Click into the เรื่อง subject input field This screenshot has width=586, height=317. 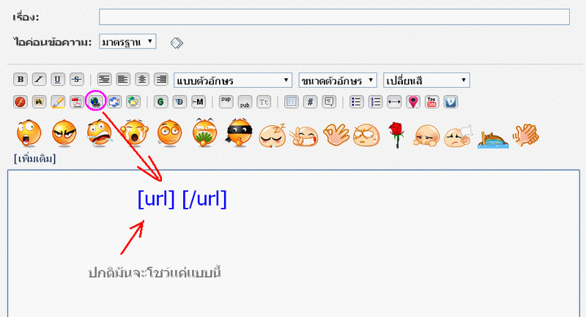pyautogui.click(x=334, y=17)
